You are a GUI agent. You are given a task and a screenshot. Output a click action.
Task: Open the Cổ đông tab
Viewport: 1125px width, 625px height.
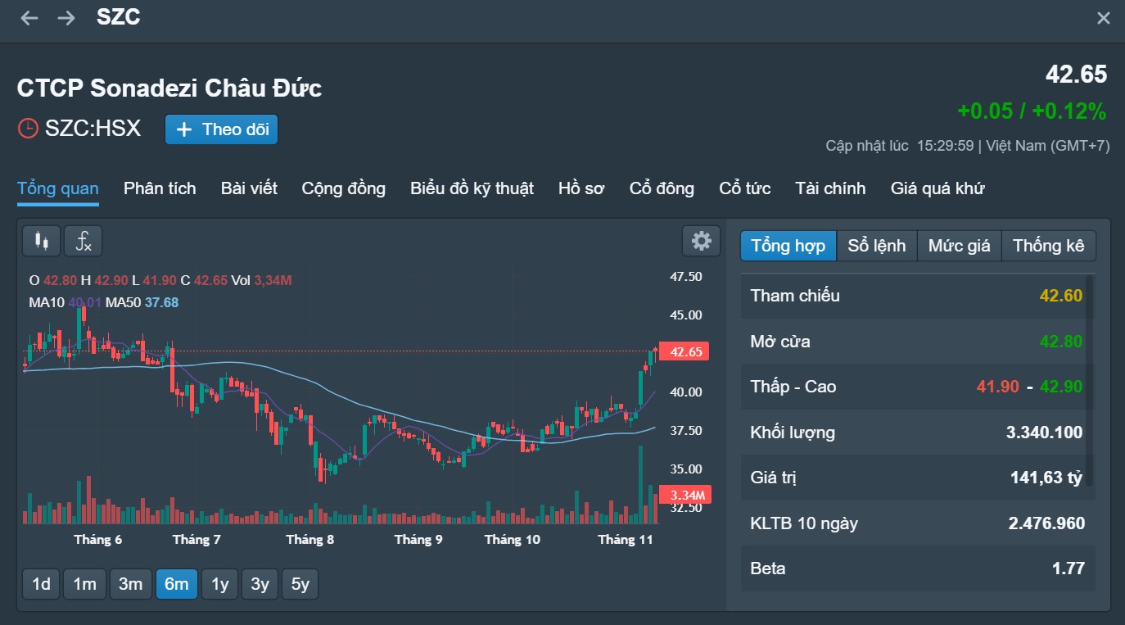662,188
